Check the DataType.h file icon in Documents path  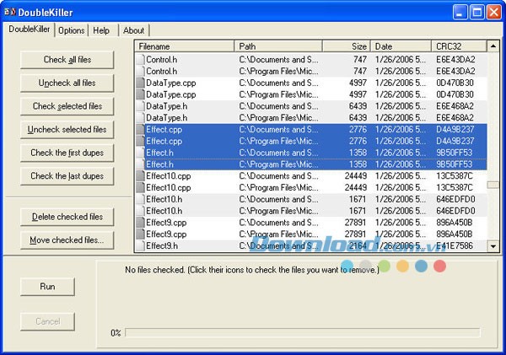pyautogui.click(x=140, y=106)
